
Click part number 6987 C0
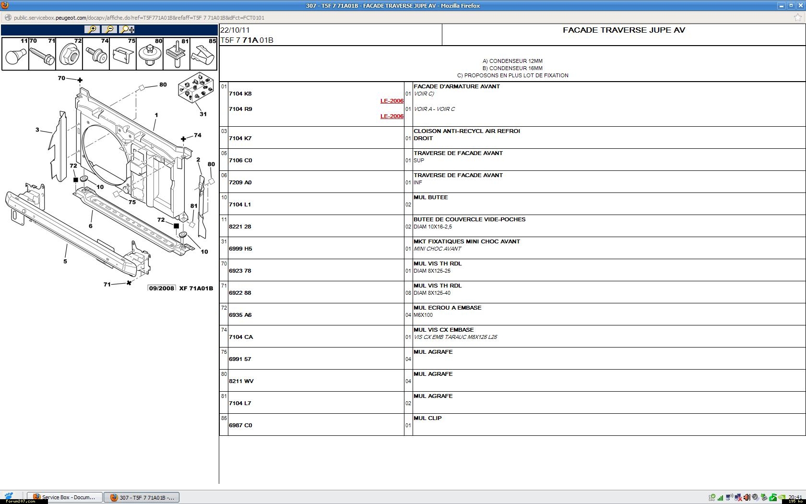point(240,425)
